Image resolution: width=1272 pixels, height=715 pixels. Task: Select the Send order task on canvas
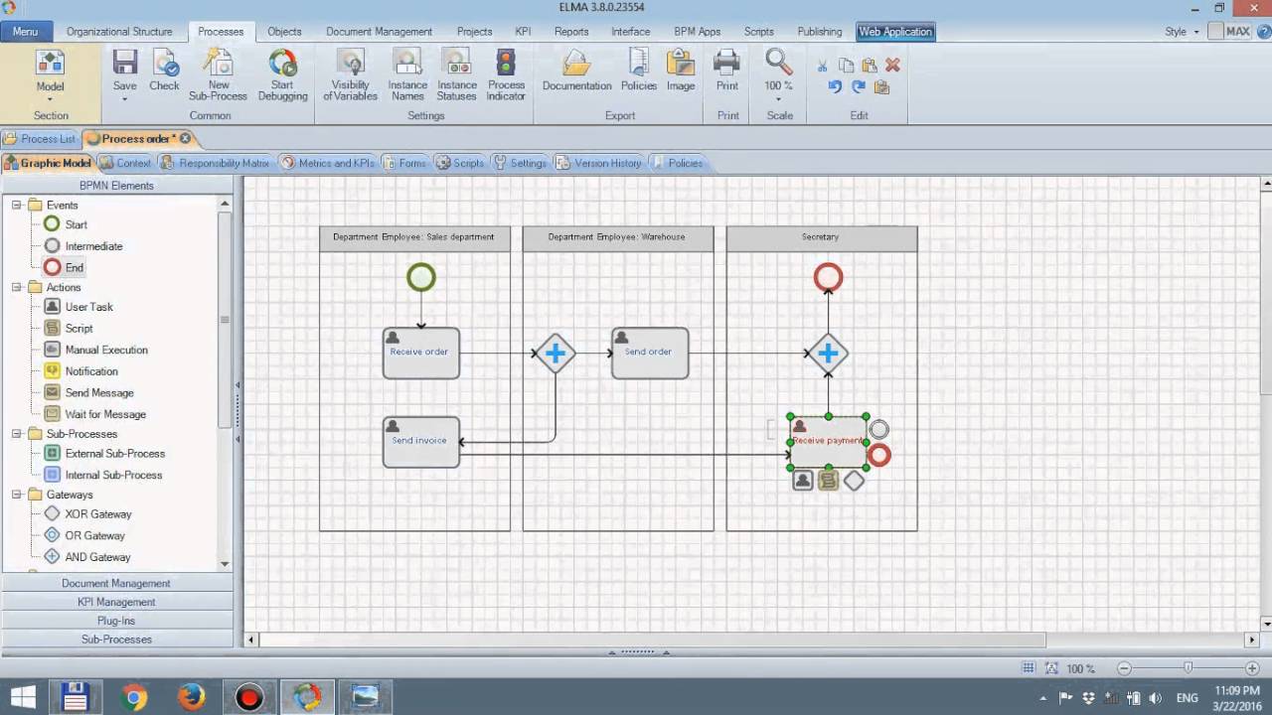pyautogui.click(x=650, y=353)
